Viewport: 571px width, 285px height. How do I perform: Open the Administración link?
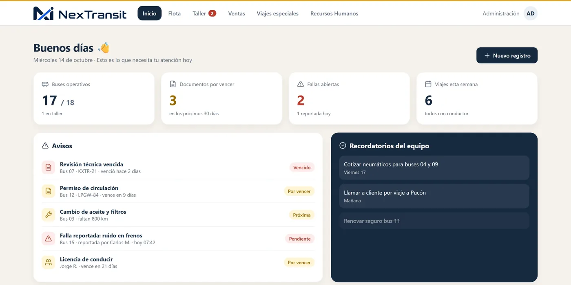click(x=501, y=13)
